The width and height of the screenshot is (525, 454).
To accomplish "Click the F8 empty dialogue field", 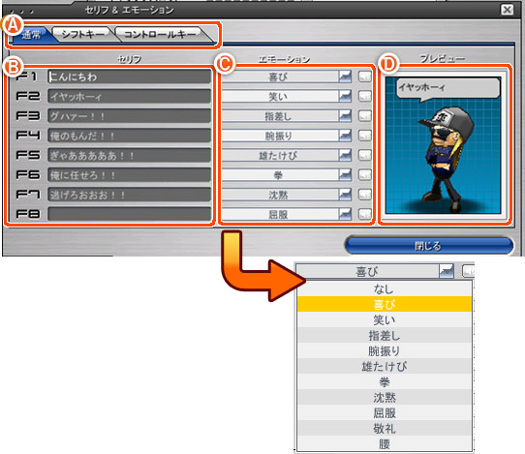I will click(129, 214).
